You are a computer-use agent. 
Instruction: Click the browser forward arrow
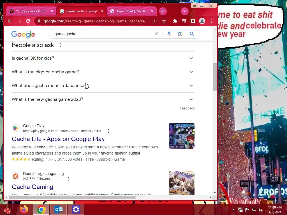tap(19, 21)
